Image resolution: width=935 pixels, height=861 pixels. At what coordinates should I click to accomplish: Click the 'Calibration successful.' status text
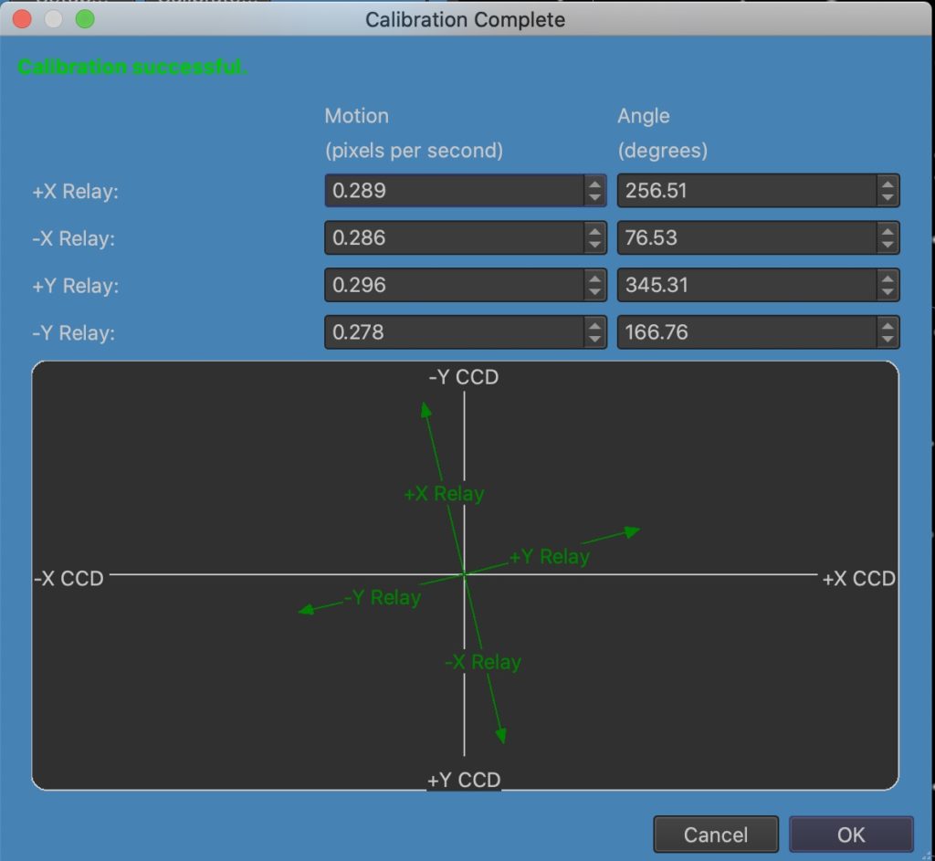coord(131,67)
